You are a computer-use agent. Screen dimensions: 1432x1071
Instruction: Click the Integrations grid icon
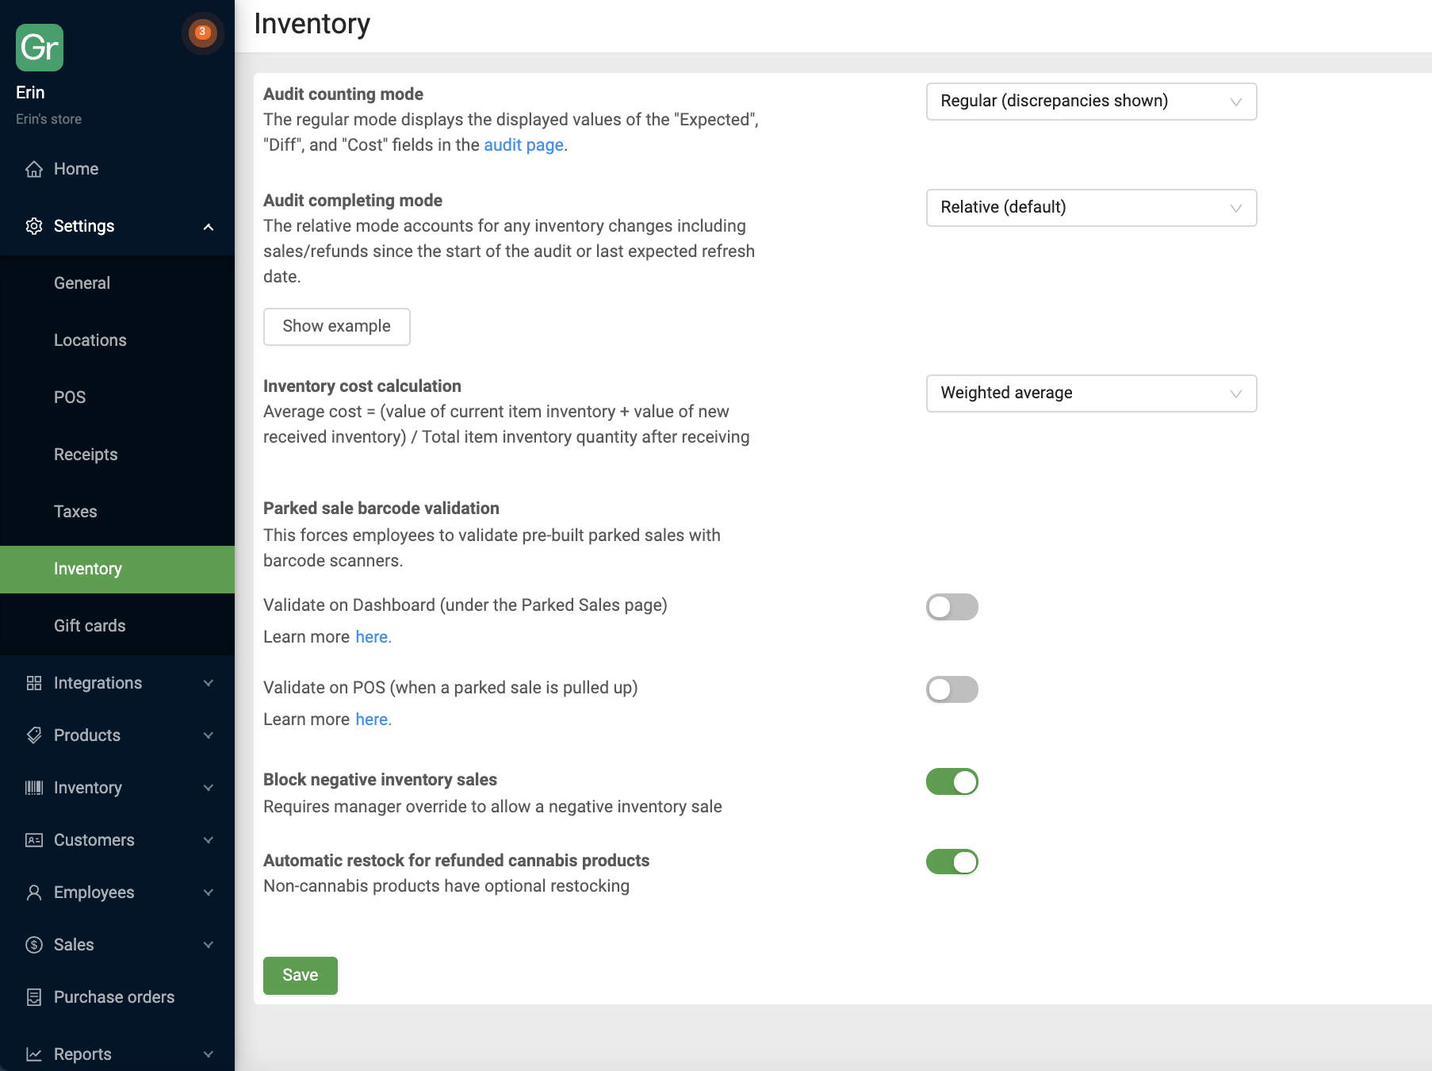click(x=34, y=683)
